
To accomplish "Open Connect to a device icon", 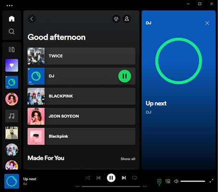I will coord(168,181).
